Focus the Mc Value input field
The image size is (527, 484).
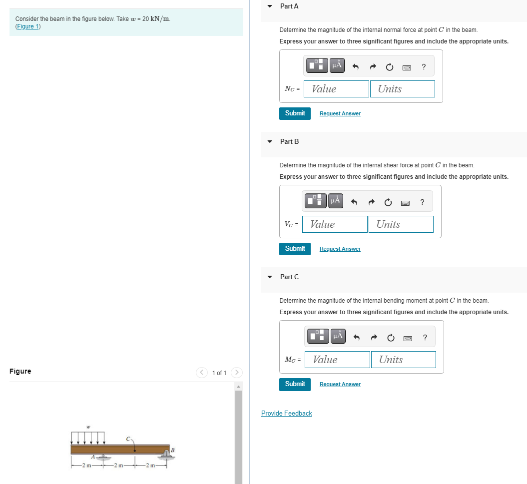(337, 360)
